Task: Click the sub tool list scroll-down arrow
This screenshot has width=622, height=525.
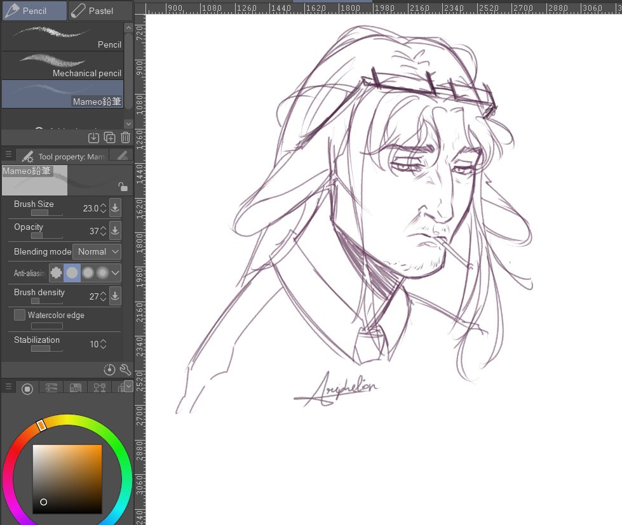Action: pos(128,124)
